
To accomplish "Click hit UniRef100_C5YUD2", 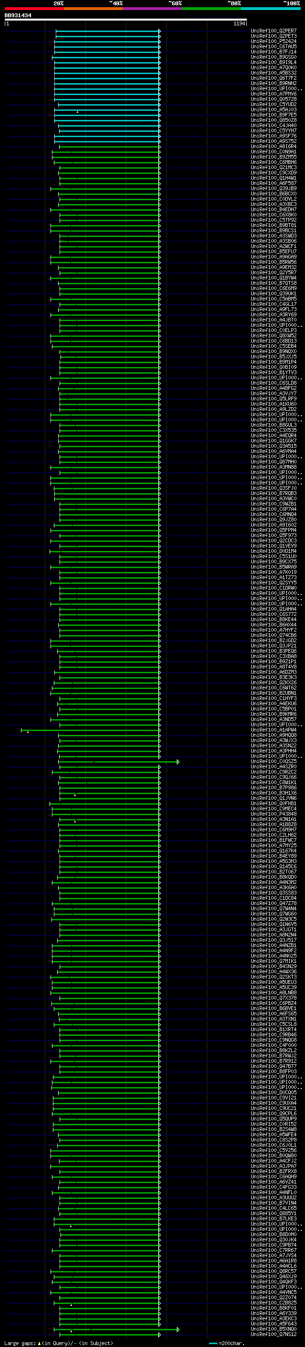I will tap(274, 105).
